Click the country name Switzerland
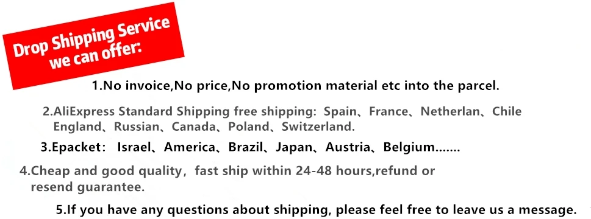 318,127
